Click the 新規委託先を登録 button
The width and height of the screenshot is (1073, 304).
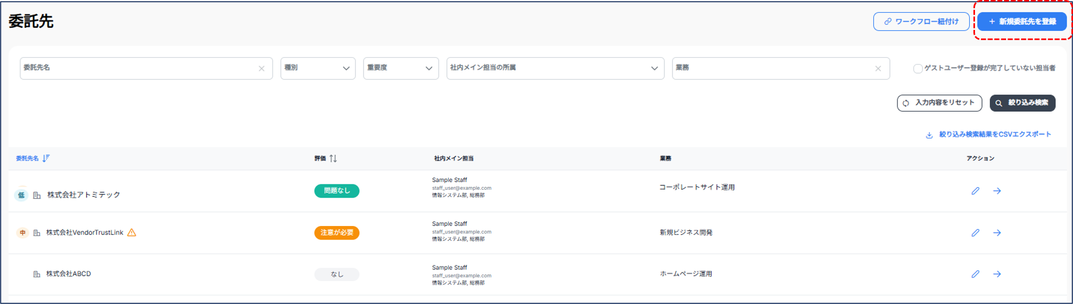(1022, 21)
